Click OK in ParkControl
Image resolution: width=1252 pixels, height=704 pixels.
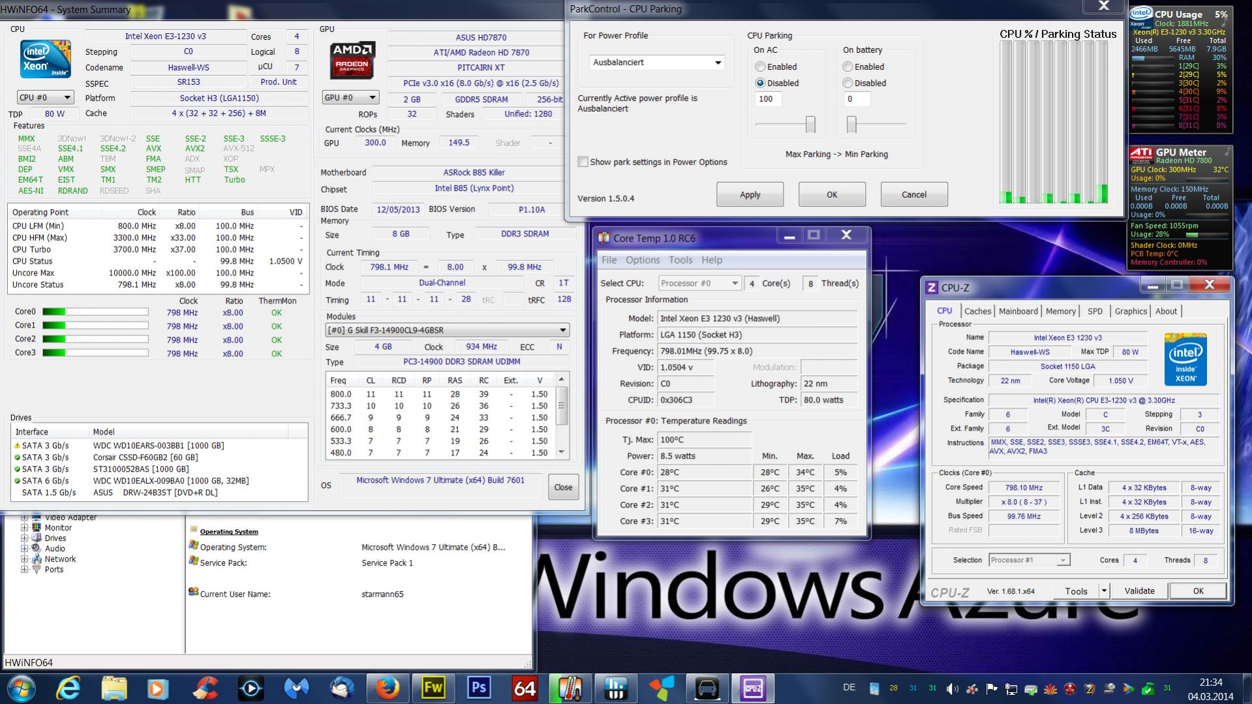832,194
